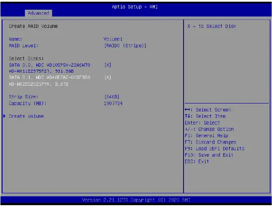Click the 'X - to Select Disk' help text
This screenshot has width=273, height=206.
pyautogui.click(x=212, y=26)
